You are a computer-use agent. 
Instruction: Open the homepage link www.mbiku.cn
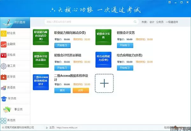67,127
